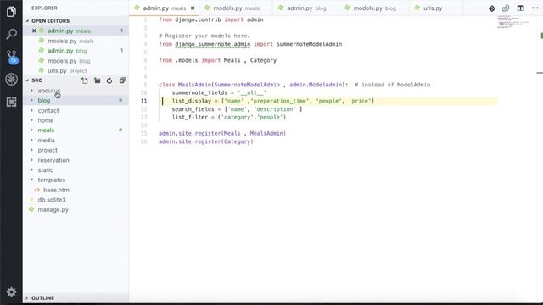Click the code minimap preview
Image resolution: width=543 pixels, height=305 pixels.
(513, 21)
